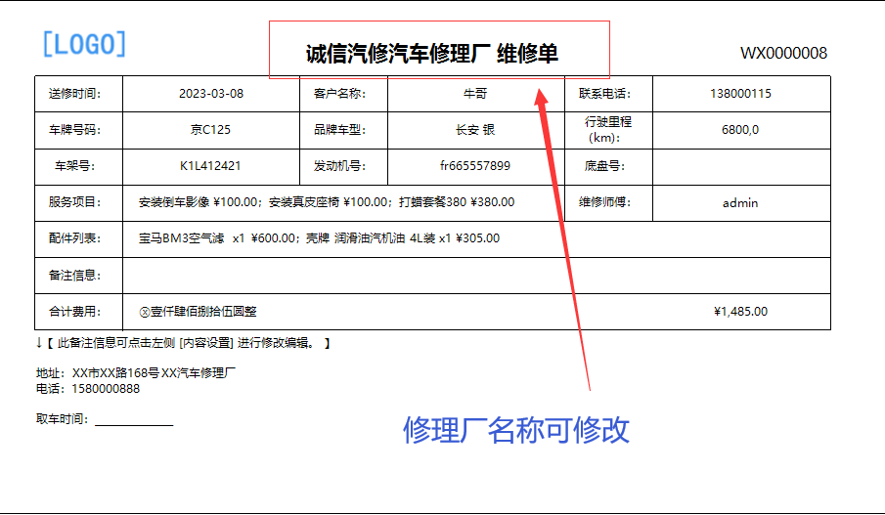
Task: Click the 车牌号码 label
Action: 74,130
